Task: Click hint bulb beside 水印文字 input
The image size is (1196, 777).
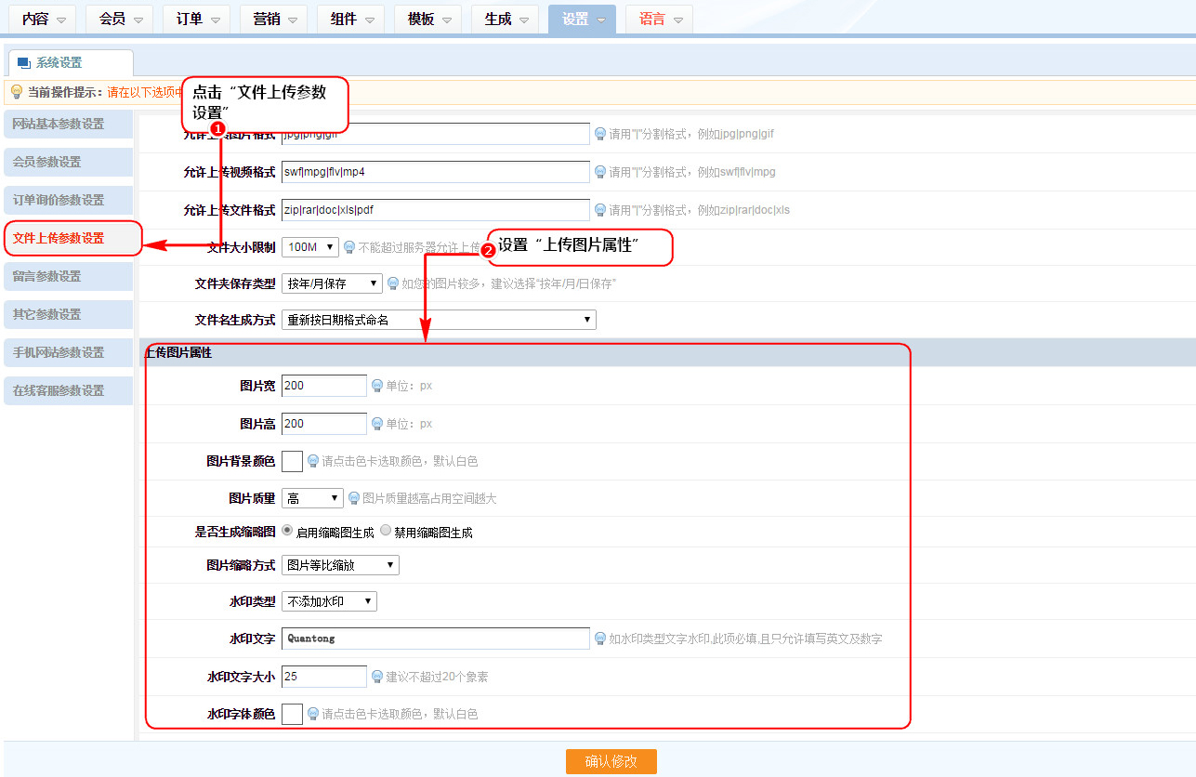Action: click(600, 639)
